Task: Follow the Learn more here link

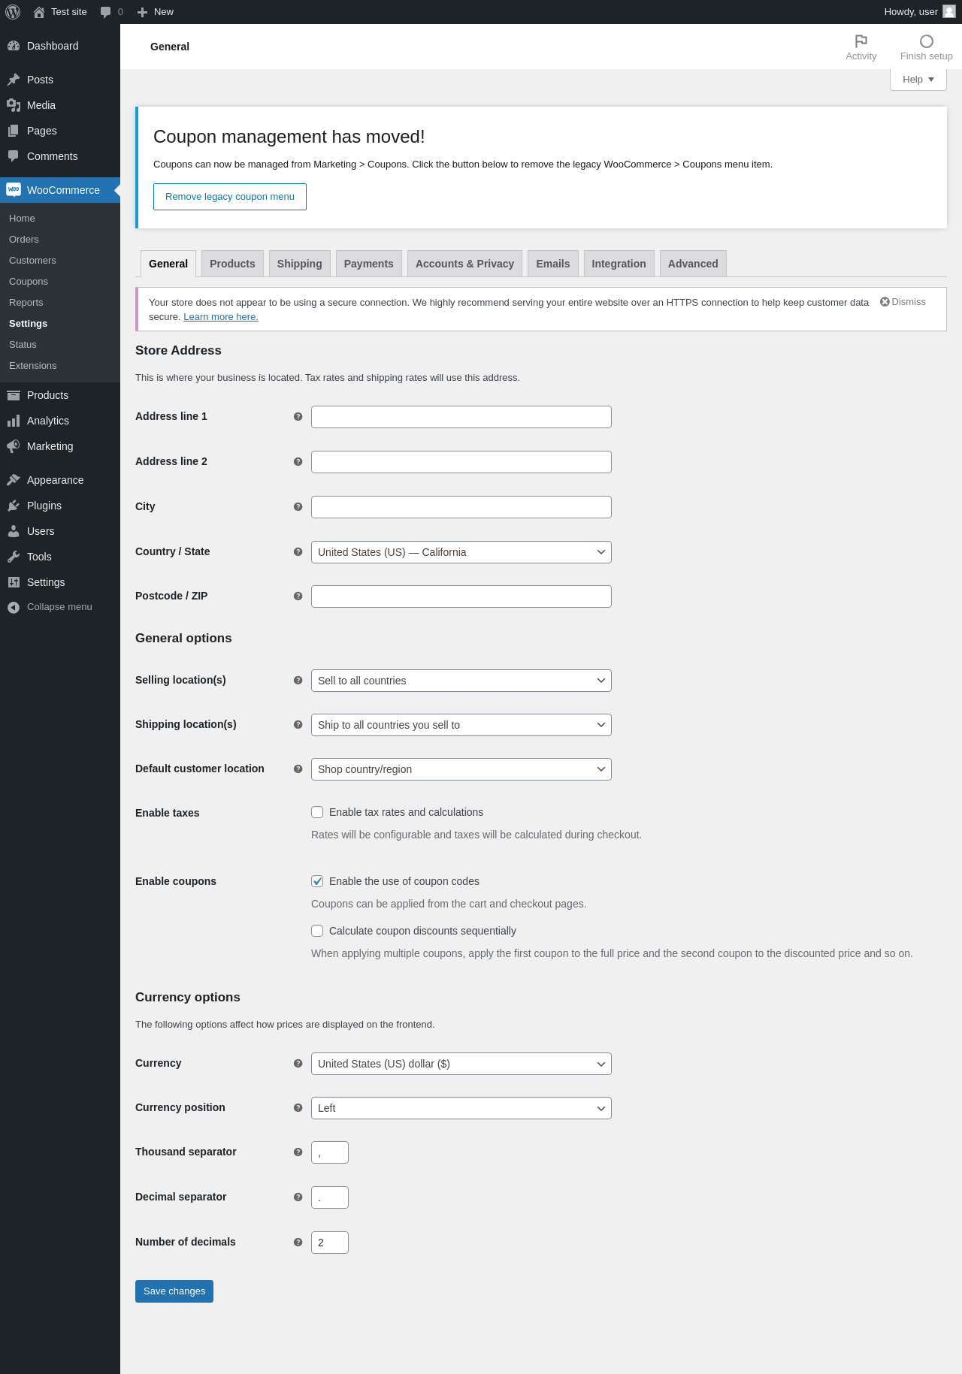Action: pos(221,317)
